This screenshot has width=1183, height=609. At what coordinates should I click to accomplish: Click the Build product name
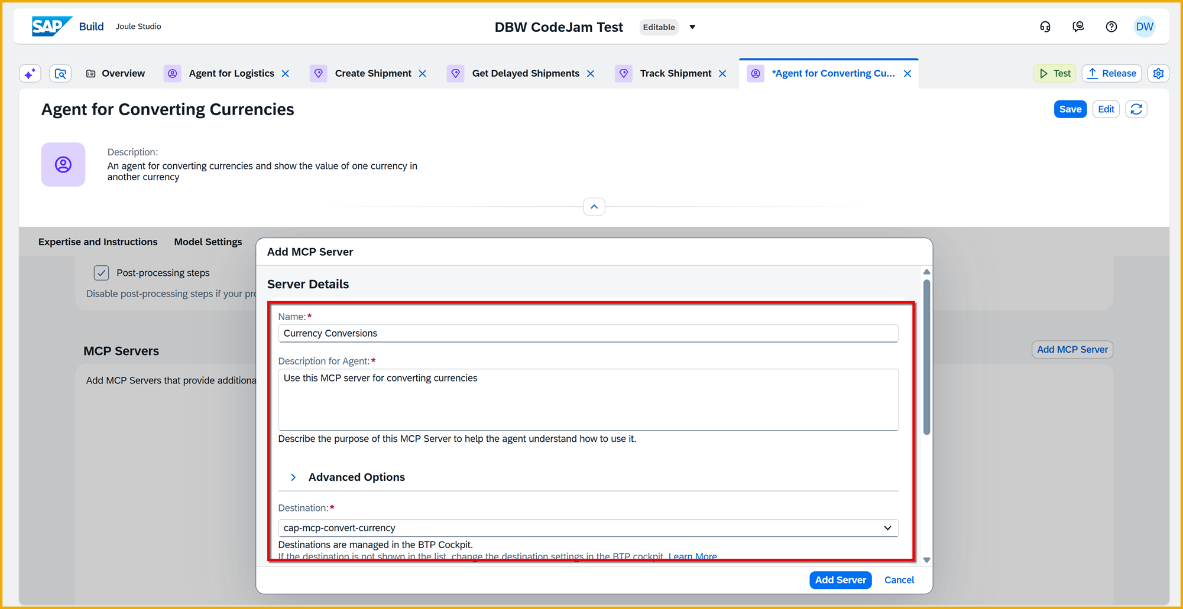coord(91,27)
